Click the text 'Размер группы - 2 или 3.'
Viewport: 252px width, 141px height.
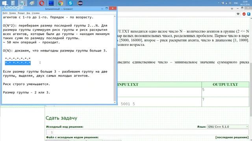26,92
